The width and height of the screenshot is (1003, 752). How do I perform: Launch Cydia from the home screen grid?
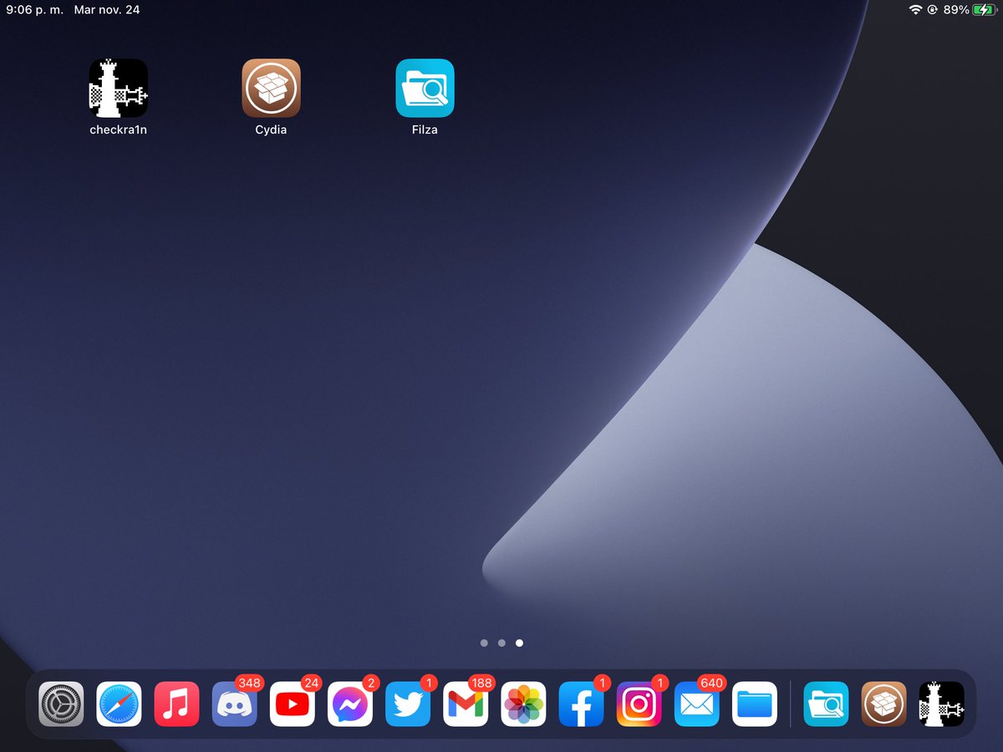(271, 88)
